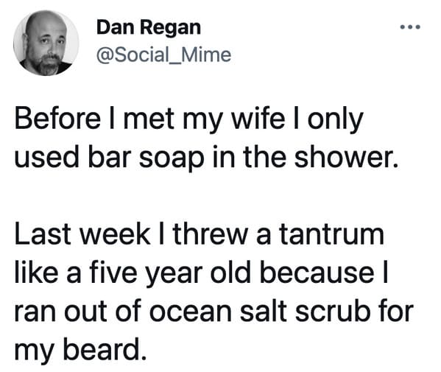441x372 pixels.
Task: Click the word "only" in first line
Action: tap(335, 121)
